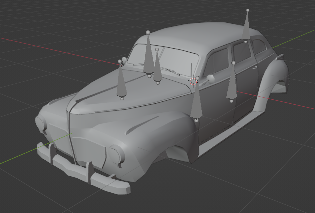Click the tip sphere of the tallest windshield bone
This screenshot has height=213, width=315.
[148, 32]
